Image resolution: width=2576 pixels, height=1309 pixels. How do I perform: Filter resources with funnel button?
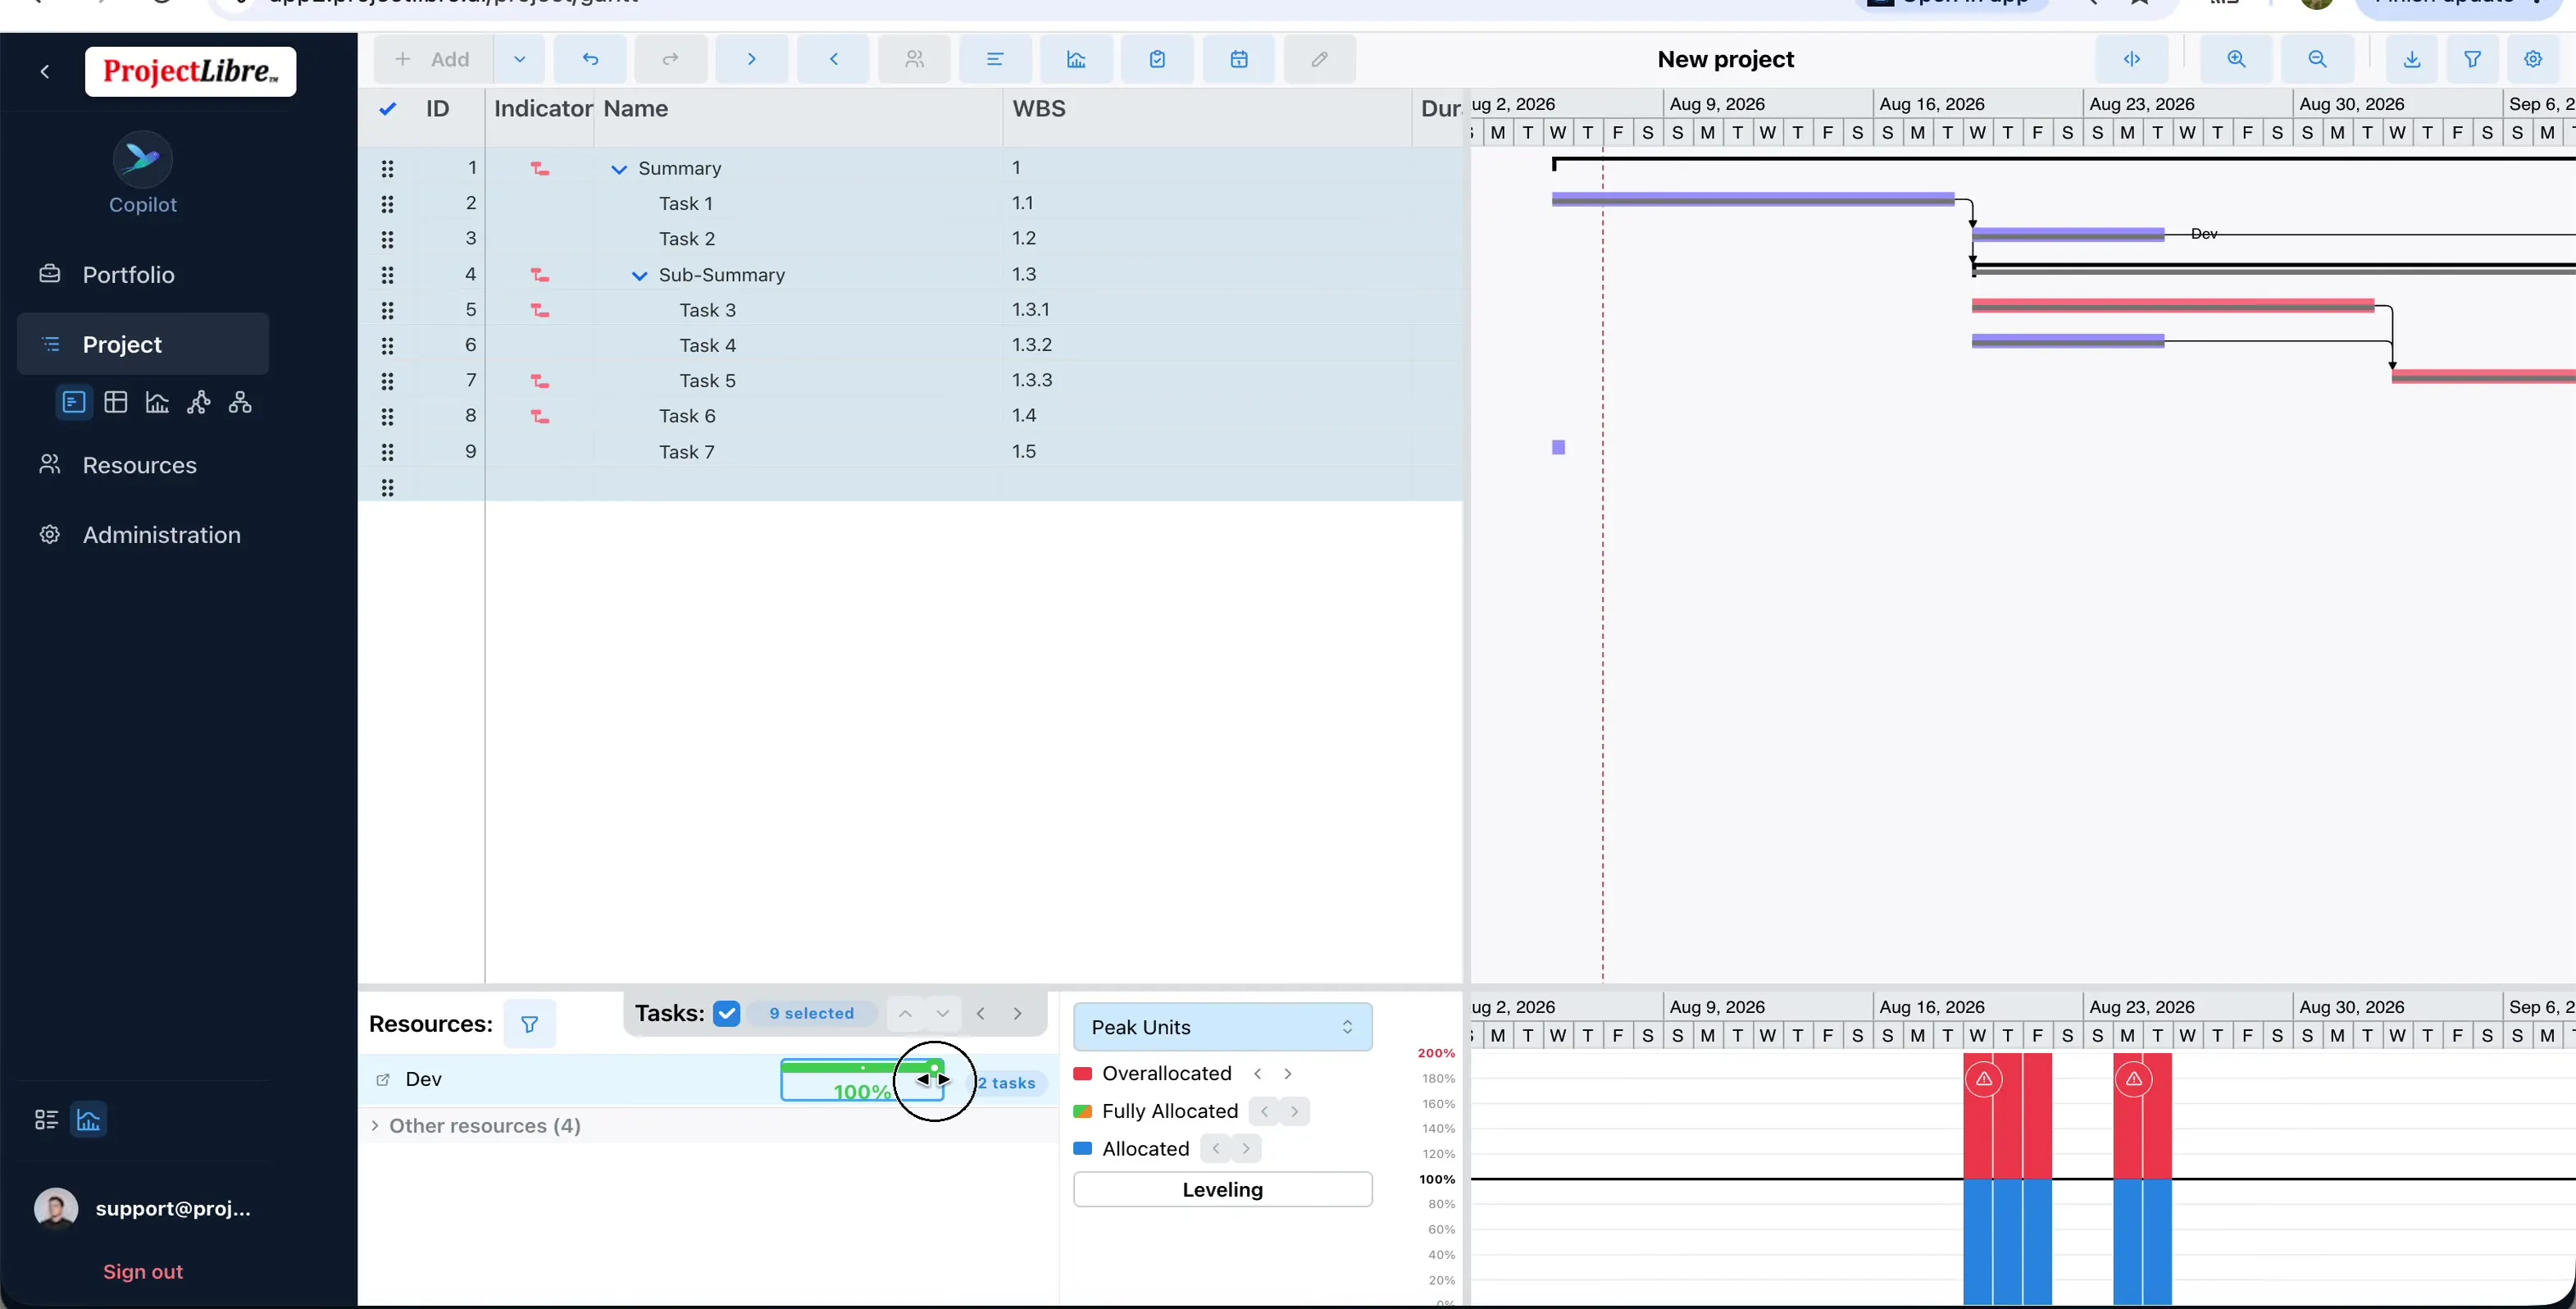coord(530,1024)
